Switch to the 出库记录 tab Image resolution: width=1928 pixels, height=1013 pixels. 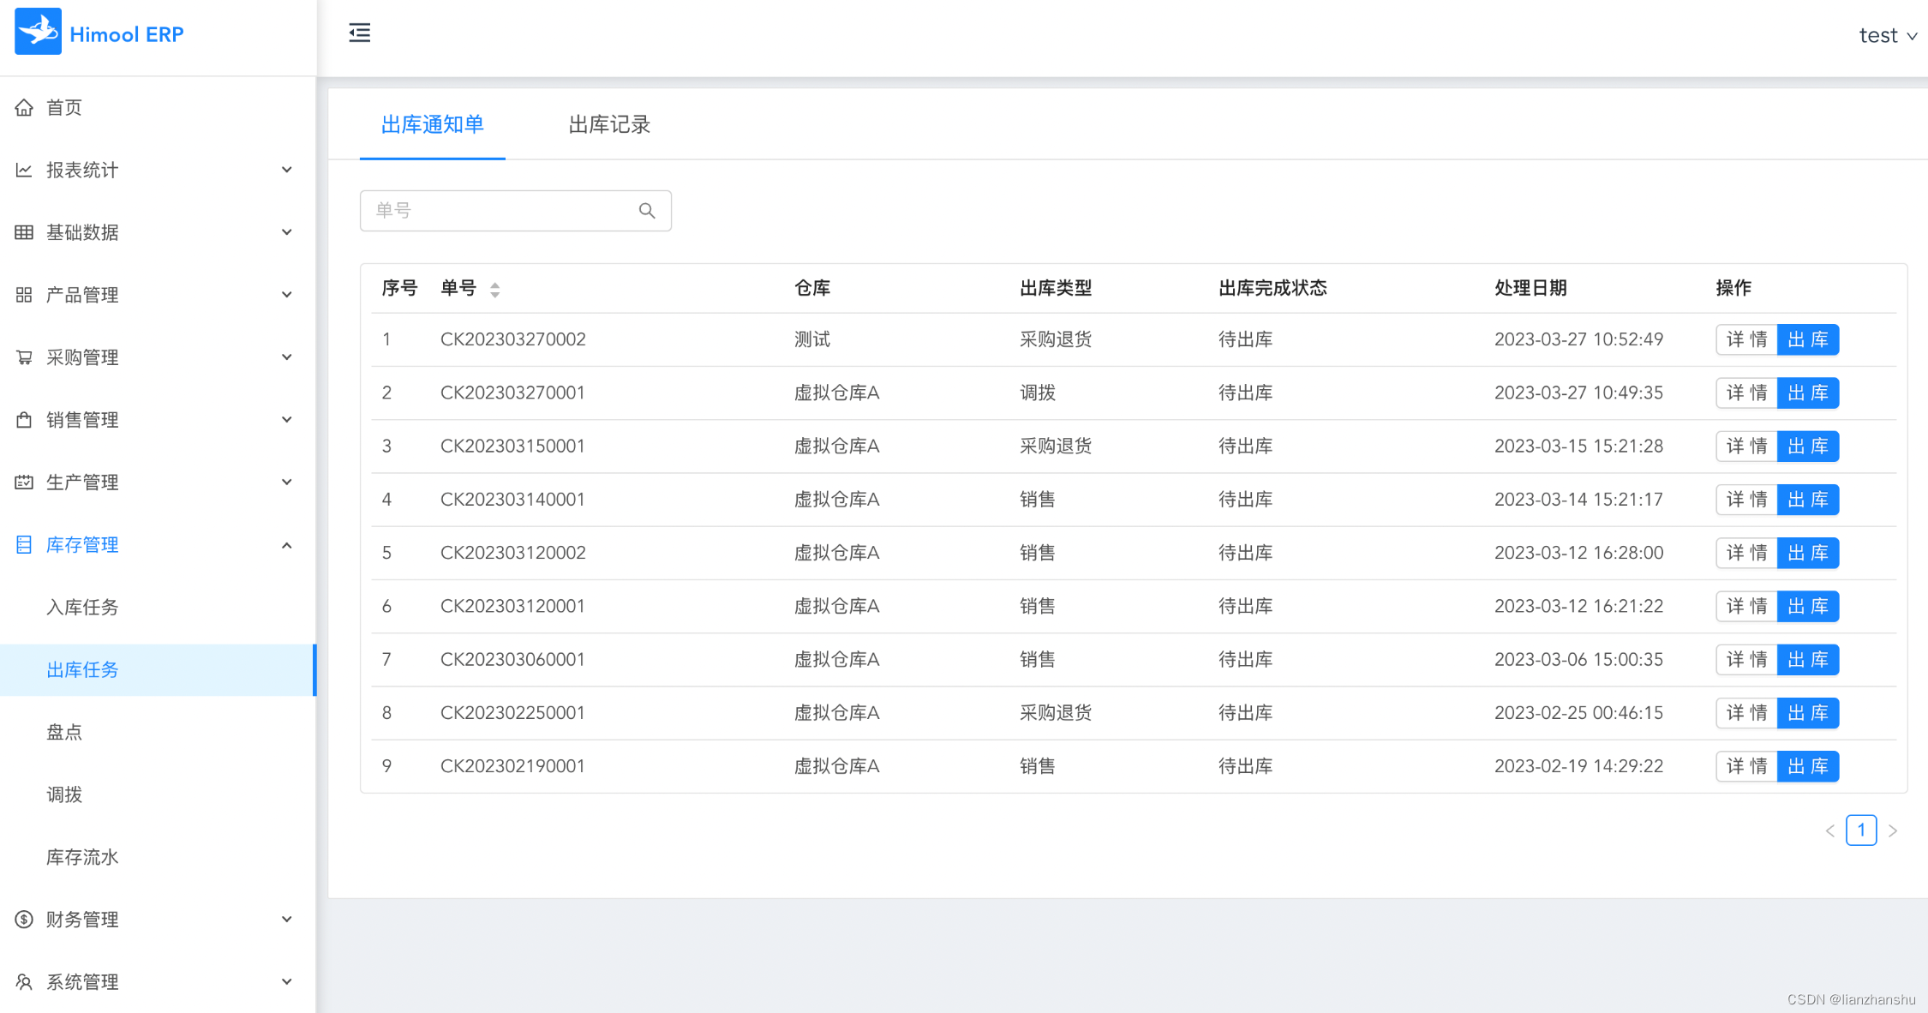[x=609, y=125]
